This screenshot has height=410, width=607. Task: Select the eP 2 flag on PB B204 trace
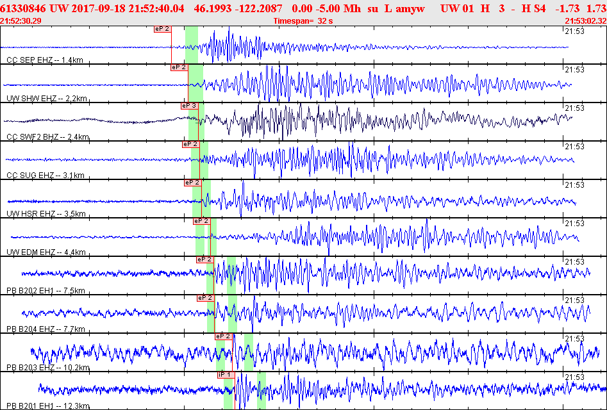coord(206,298)
